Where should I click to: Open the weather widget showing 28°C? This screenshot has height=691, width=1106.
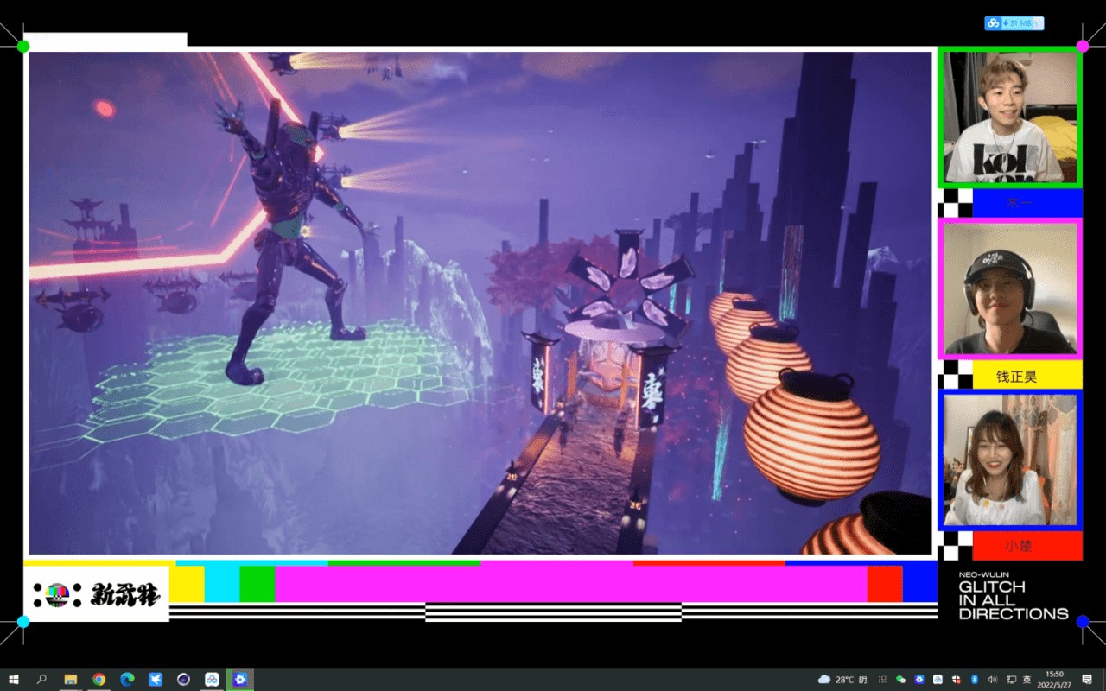[842, 680]
